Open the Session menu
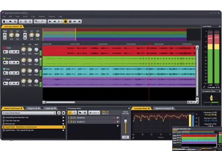The height and width of the screenshot is (151, 222). coord(42,17)
